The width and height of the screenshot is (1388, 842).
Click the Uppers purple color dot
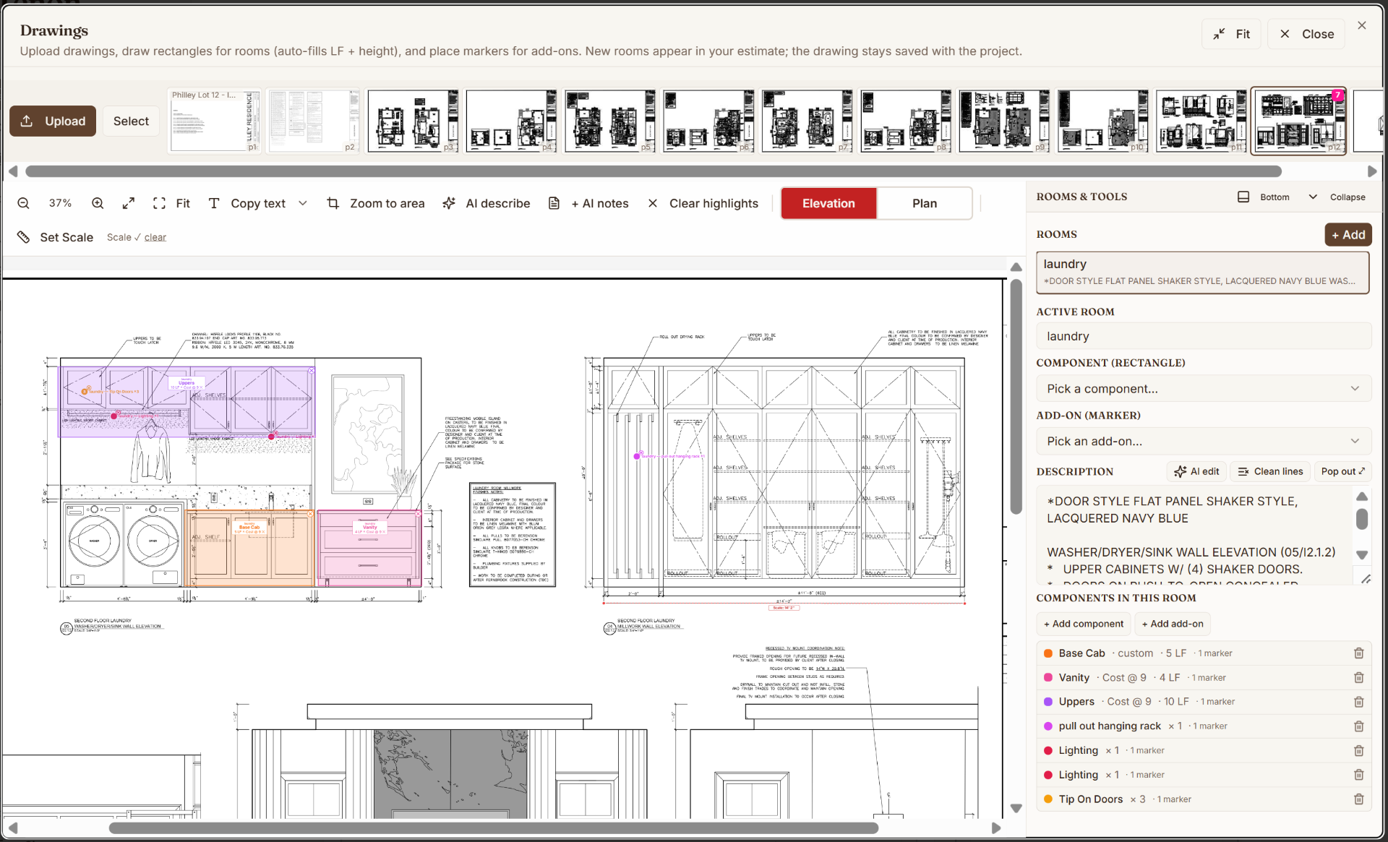pos(1048,702)
